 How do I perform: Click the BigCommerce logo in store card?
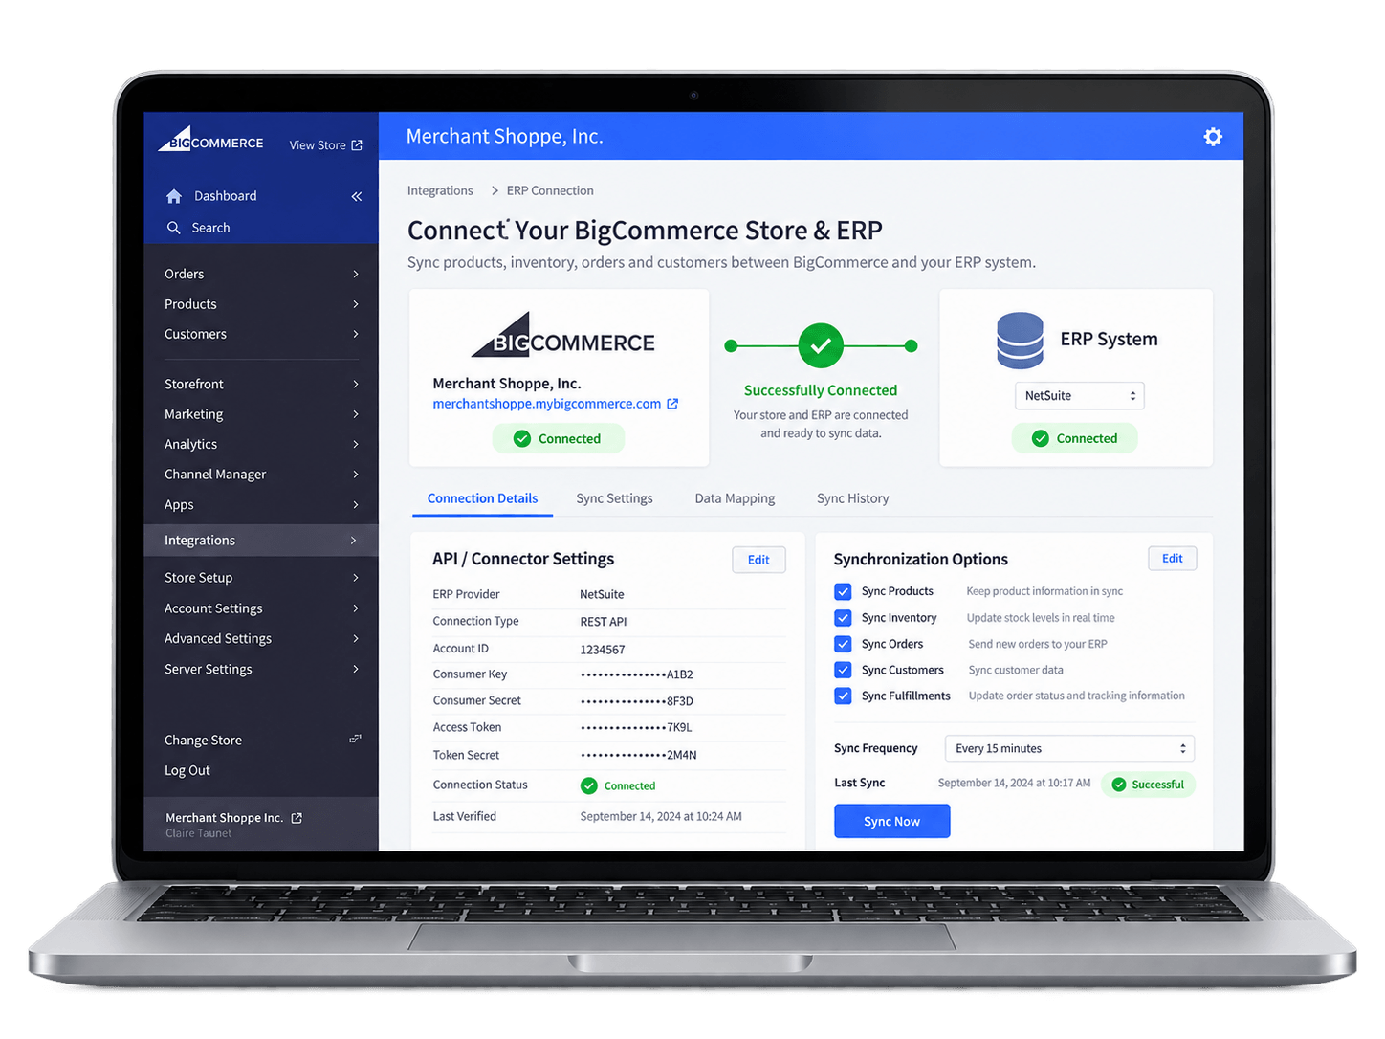pos(563,336)
